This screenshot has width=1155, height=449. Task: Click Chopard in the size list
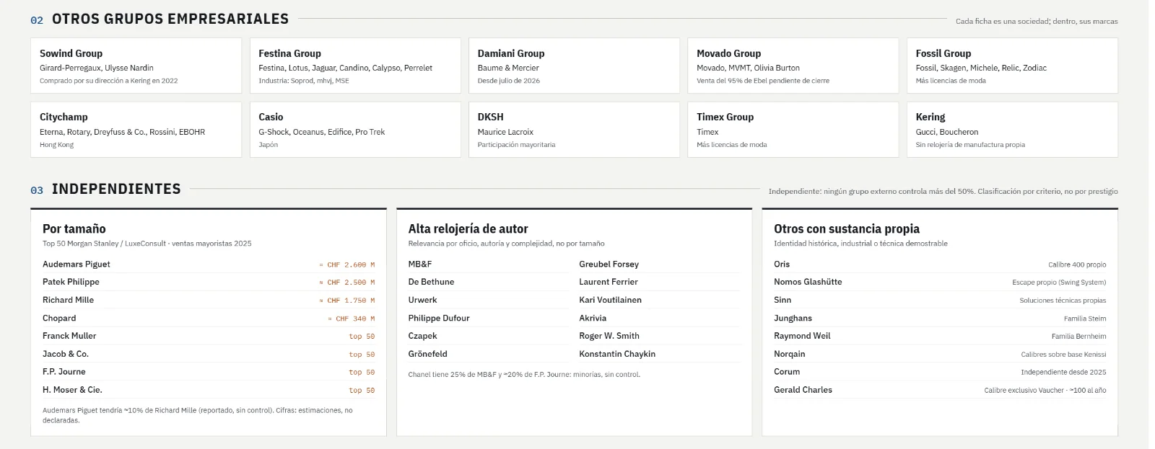click(59, 318)
